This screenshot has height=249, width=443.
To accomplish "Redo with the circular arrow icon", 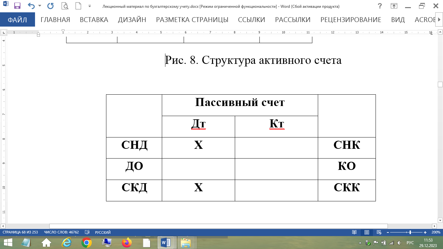I will point(51,6).
